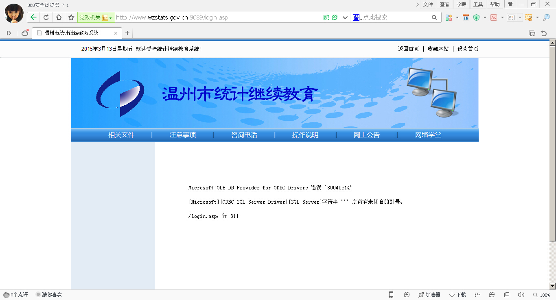The height and width of the screenshot is (300, 556).
Task: Open 网上公告 in the blue navigation bar
Action: coord(367,135)
